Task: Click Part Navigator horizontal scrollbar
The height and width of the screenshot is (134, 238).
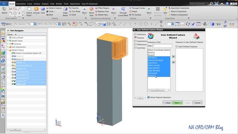Action: pos(26,130)
